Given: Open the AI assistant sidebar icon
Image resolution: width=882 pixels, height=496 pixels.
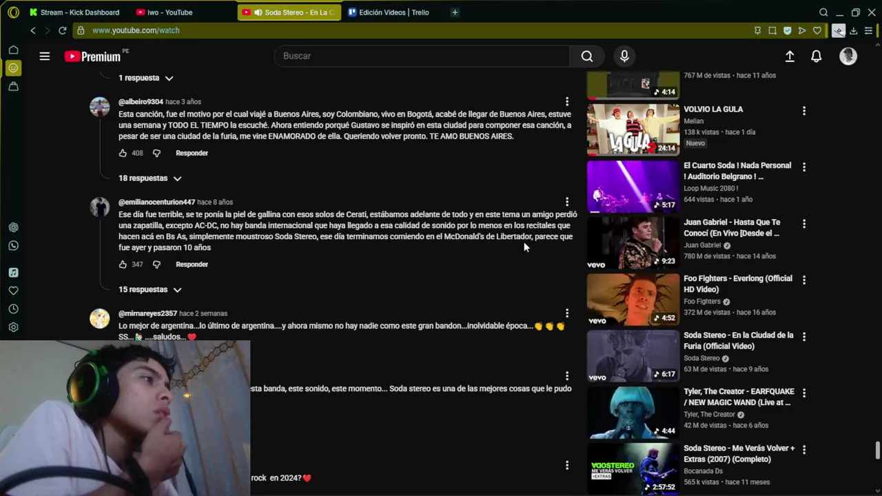Looking at the screenshot, I should point(13,227).
